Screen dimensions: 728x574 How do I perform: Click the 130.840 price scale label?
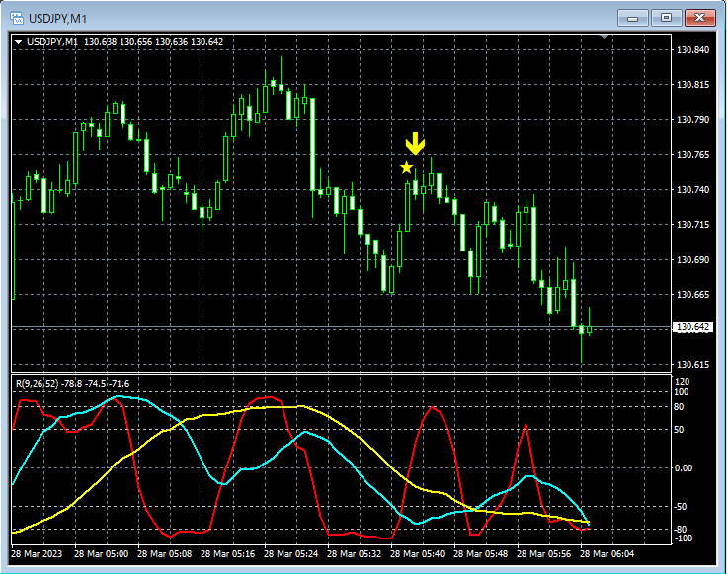692,50
